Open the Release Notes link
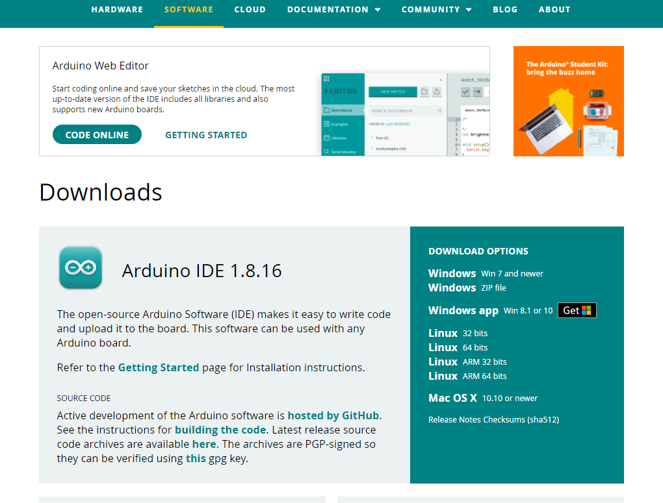Viewport: 663px width, 503px height. click(454, 420)
